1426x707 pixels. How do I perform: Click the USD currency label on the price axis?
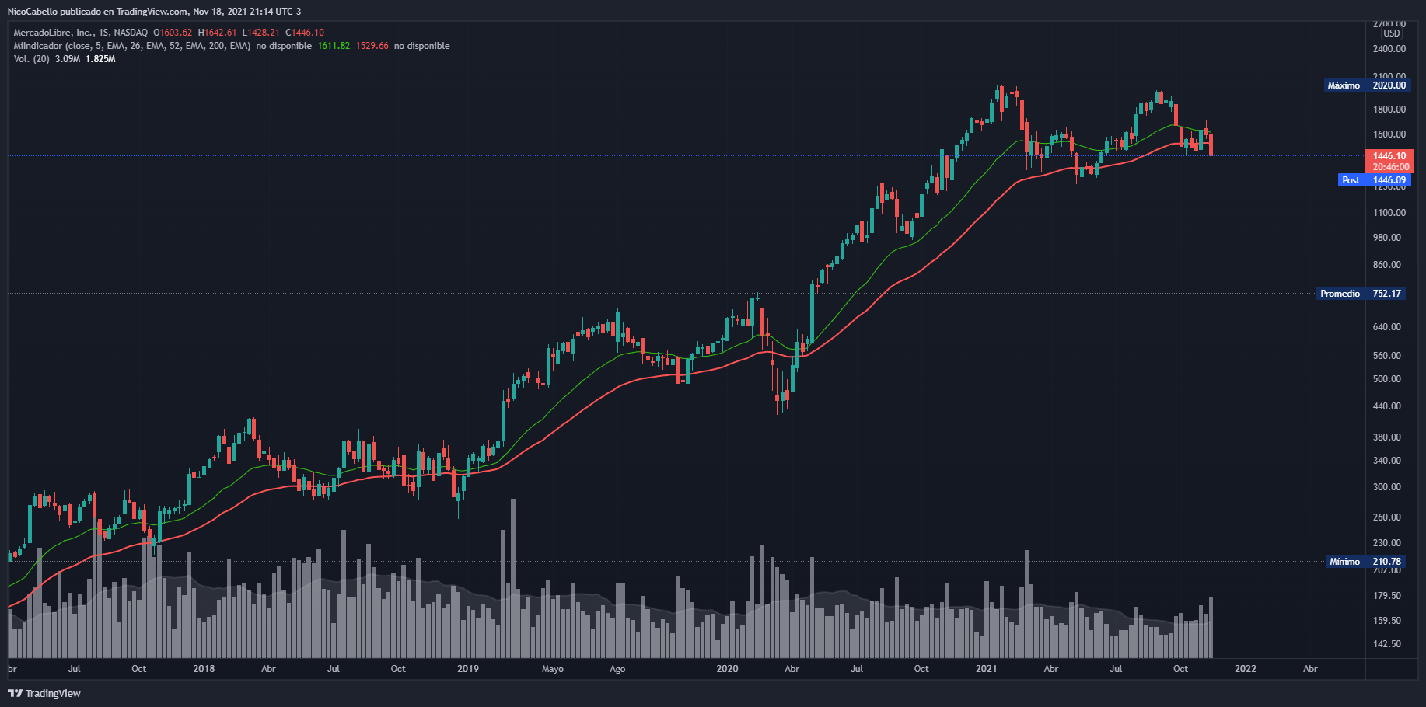(x=1391, y=33)
